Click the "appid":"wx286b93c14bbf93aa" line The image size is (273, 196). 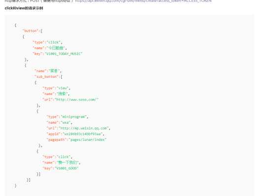point(75,134)
